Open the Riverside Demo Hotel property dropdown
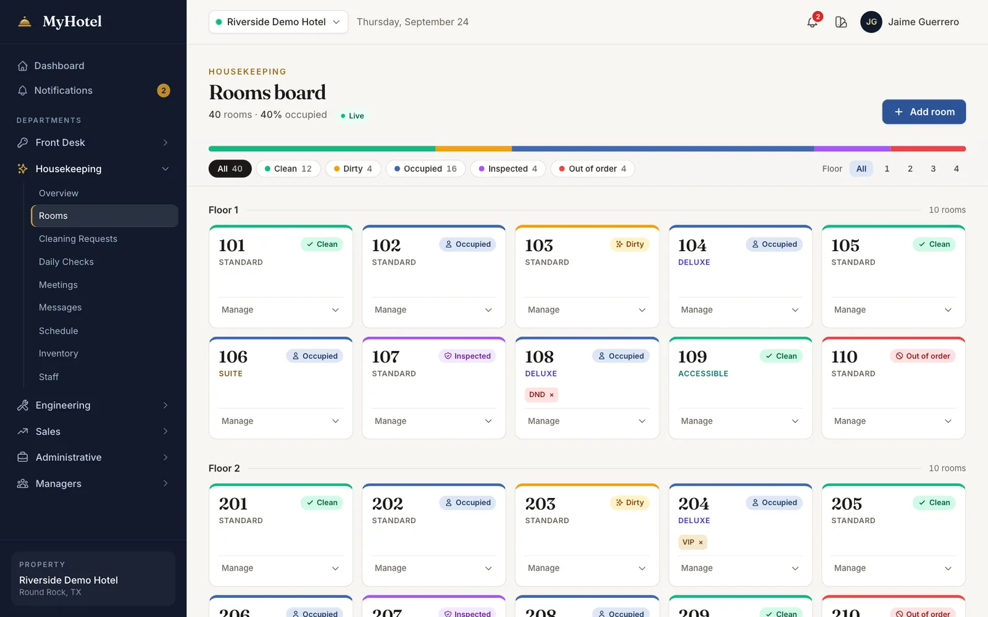This screenshot has width=988, height=617. point(278,22)
